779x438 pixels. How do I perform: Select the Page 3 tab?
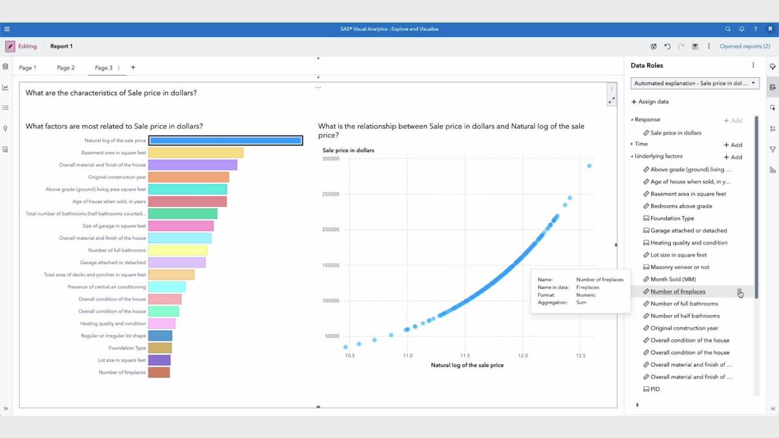point(103,68)
